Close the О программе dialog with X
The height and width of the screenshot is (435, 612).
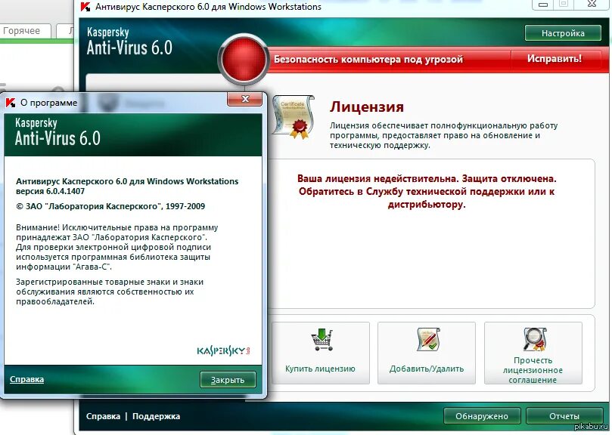tap(244, 99)
